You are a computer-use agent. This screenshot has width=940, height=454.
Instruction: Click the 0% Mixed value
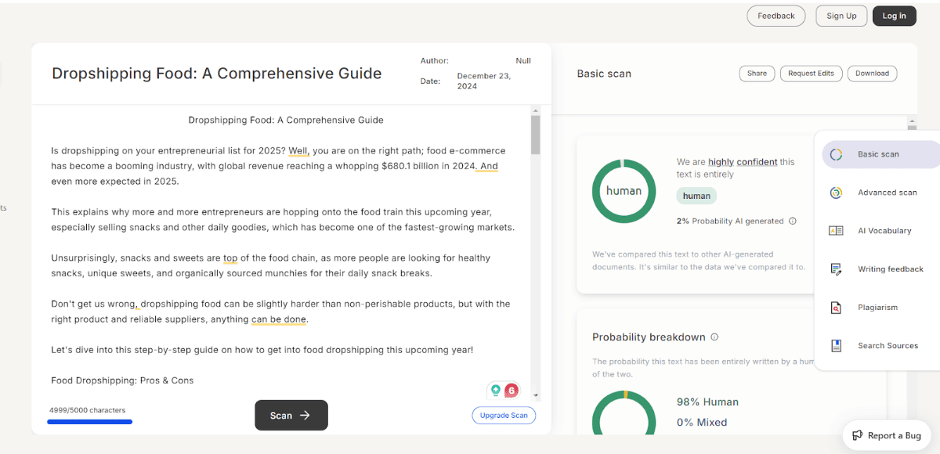(x=702, y=422)
